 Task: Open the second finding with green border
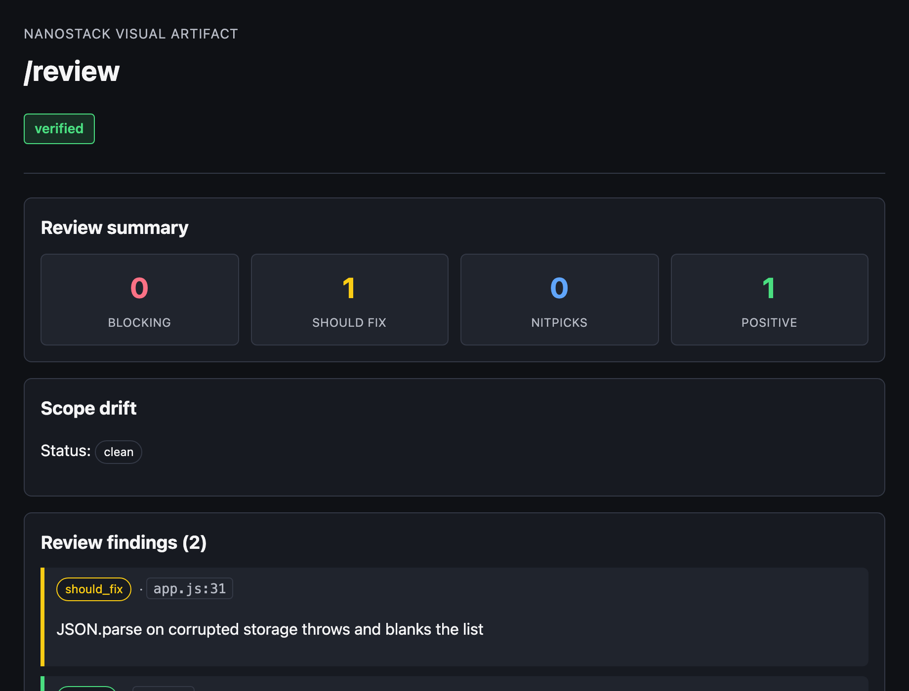click(454, 684)
